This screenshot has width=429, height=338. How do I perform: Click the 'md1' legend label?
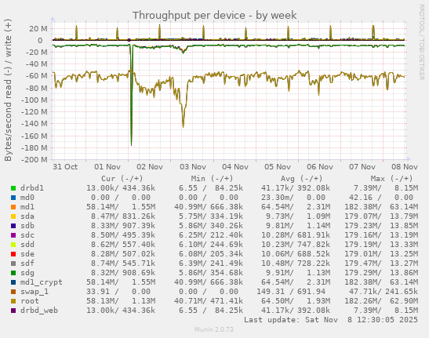click(x=27, y=207)
